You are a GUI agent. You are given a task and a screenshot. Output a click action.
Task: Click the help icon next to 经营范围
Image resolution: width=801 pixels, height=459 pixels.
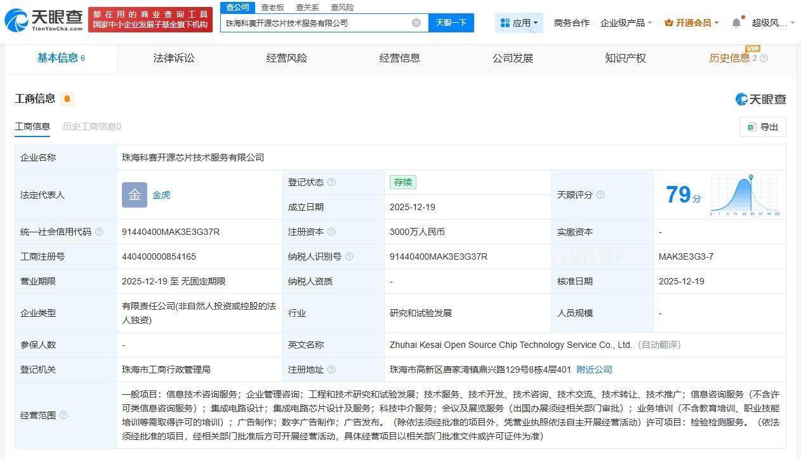click(x=63, y=415)
